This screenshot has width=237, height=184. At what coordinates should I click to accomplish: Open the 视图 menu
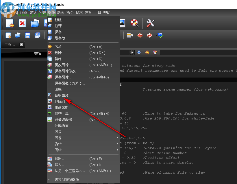(x=24, y=12)
